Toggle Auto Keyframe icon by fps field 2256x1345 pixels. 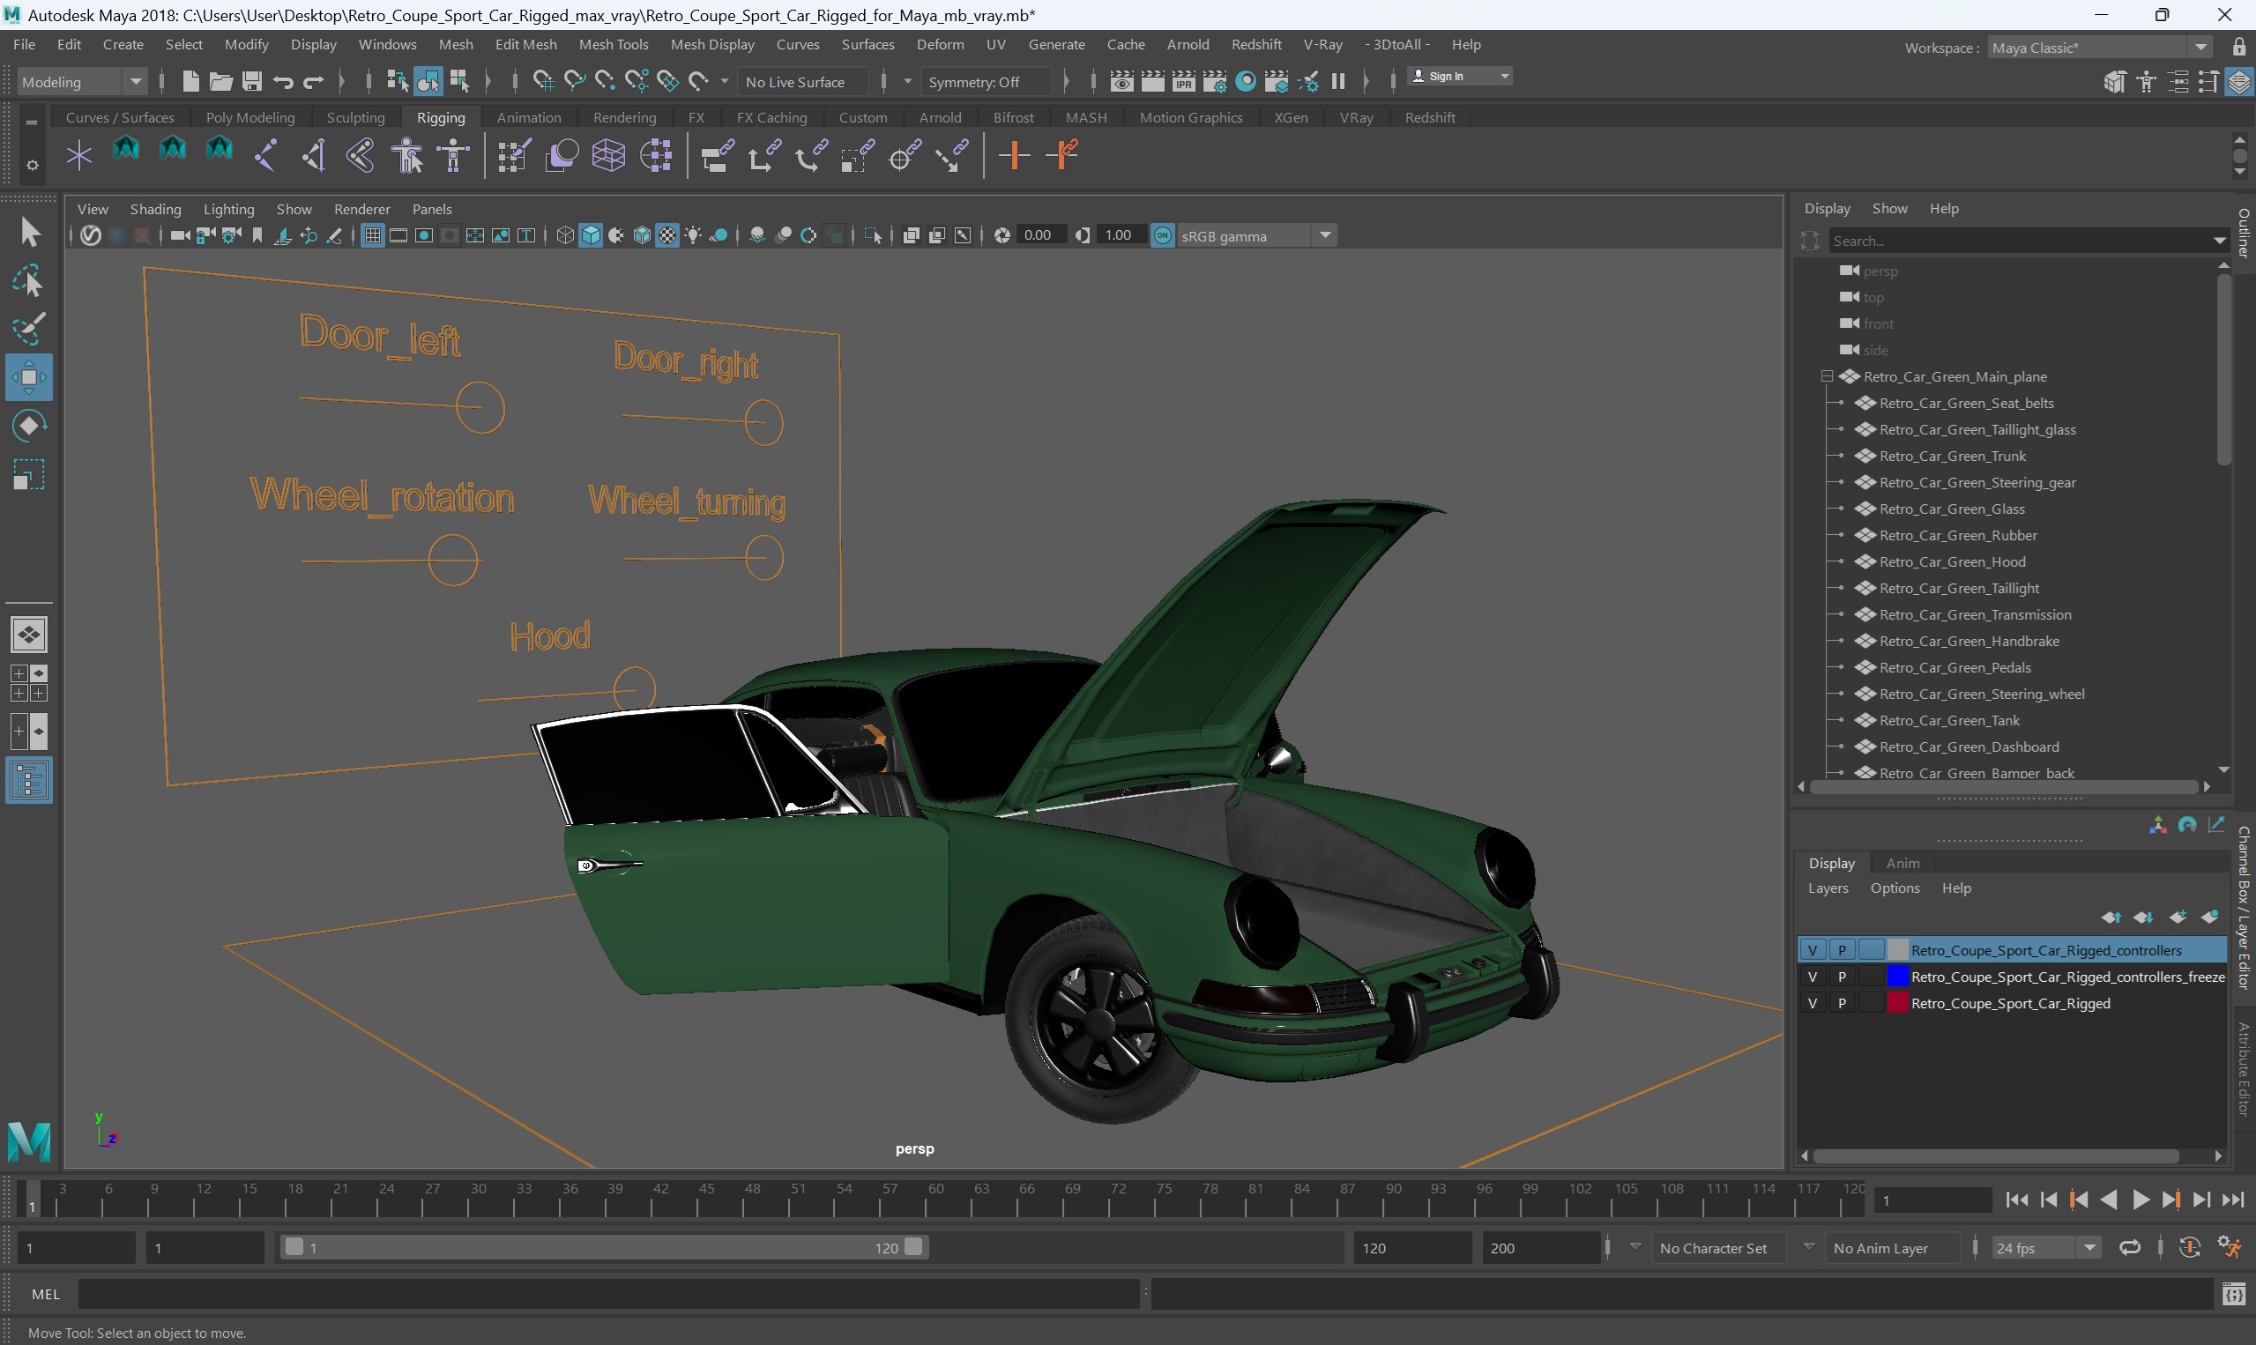(x=2190, y=1248)
